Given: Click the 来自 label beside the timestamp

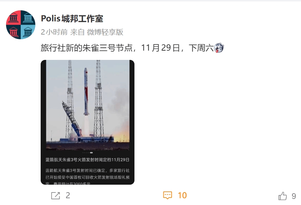Looking at the screenshot, I should click(77, 32).
